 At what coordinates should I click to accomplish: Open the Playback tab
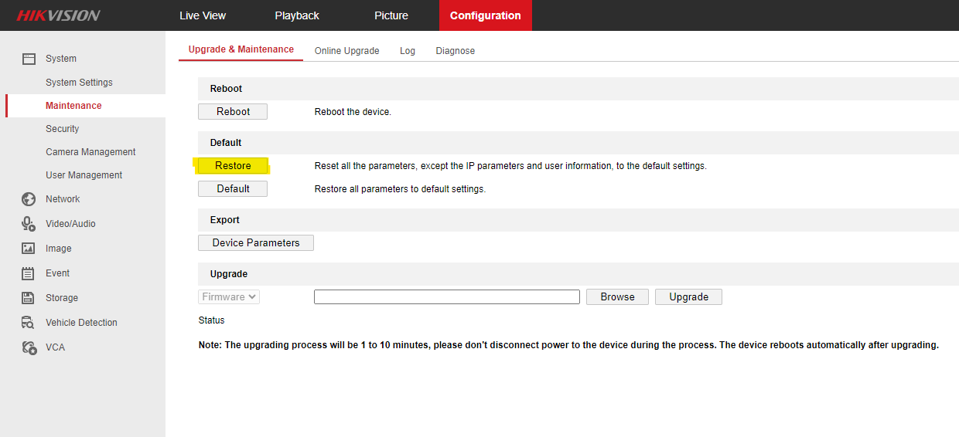(297, 15)
